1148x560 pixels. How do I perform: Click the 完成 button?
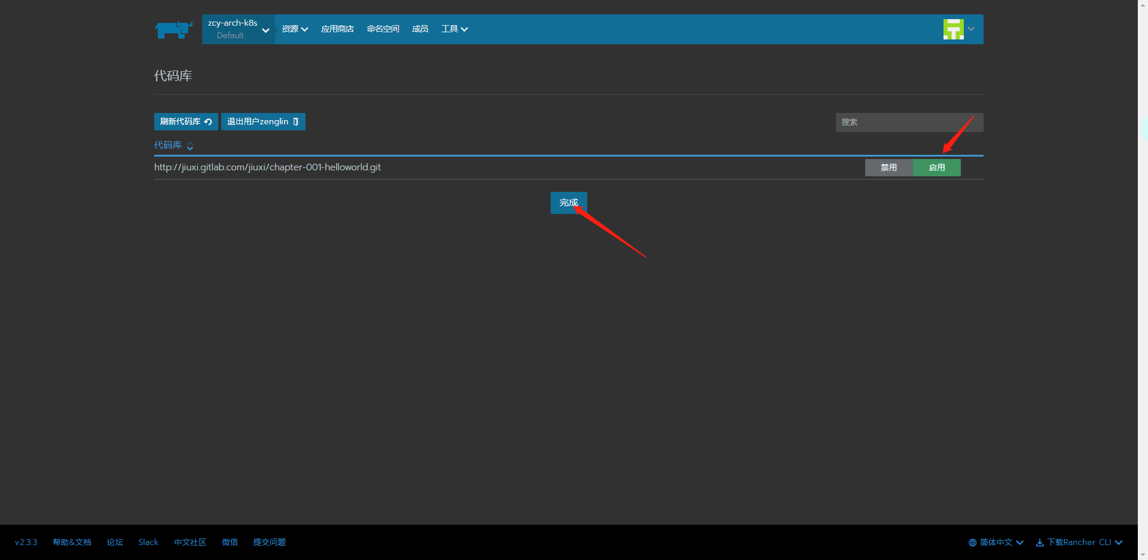pos(569,203)
